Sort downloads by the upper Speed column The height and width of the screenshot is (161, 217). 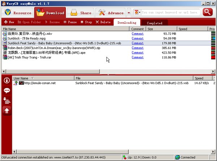point(192,29)
